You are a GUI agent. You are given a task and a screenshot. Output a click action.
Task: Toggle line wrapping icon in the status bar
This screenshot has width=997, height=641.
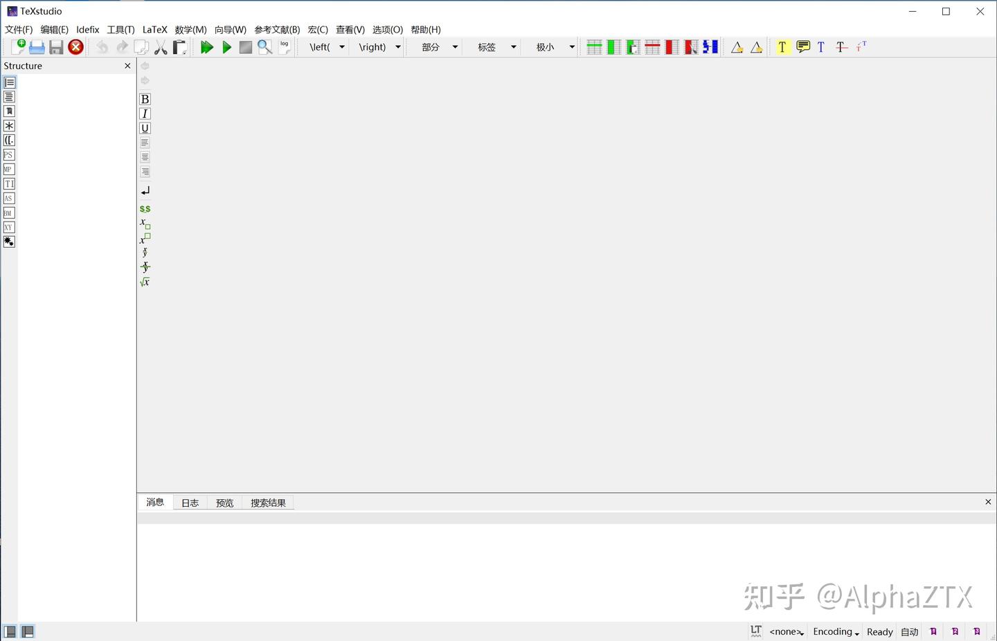pyautogui.click(x=755, y=631)
